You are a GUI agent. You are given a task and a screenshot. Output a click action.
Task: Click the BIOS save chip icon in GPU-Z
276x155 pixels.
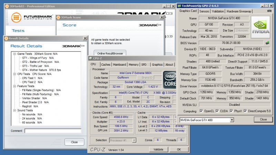point(267,43)
